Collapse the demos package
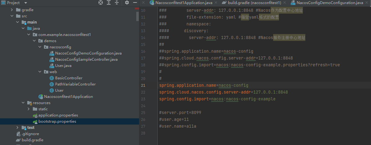This screenshot has width=371, height=145. pos(35,41)
